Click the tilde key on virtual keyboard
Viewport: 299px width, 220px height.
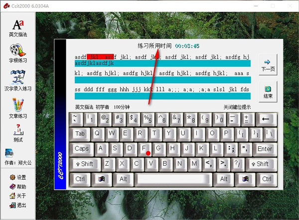pos(76,119)
